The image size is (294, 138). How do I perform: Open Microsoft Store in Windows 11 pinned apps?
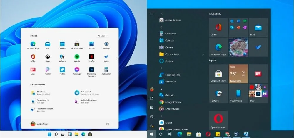coord(77,45)
